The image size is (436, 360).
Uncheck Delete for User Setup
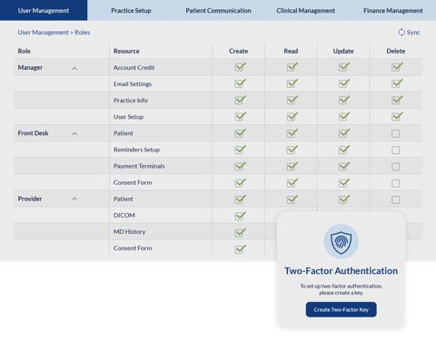(x=397, y=116)
